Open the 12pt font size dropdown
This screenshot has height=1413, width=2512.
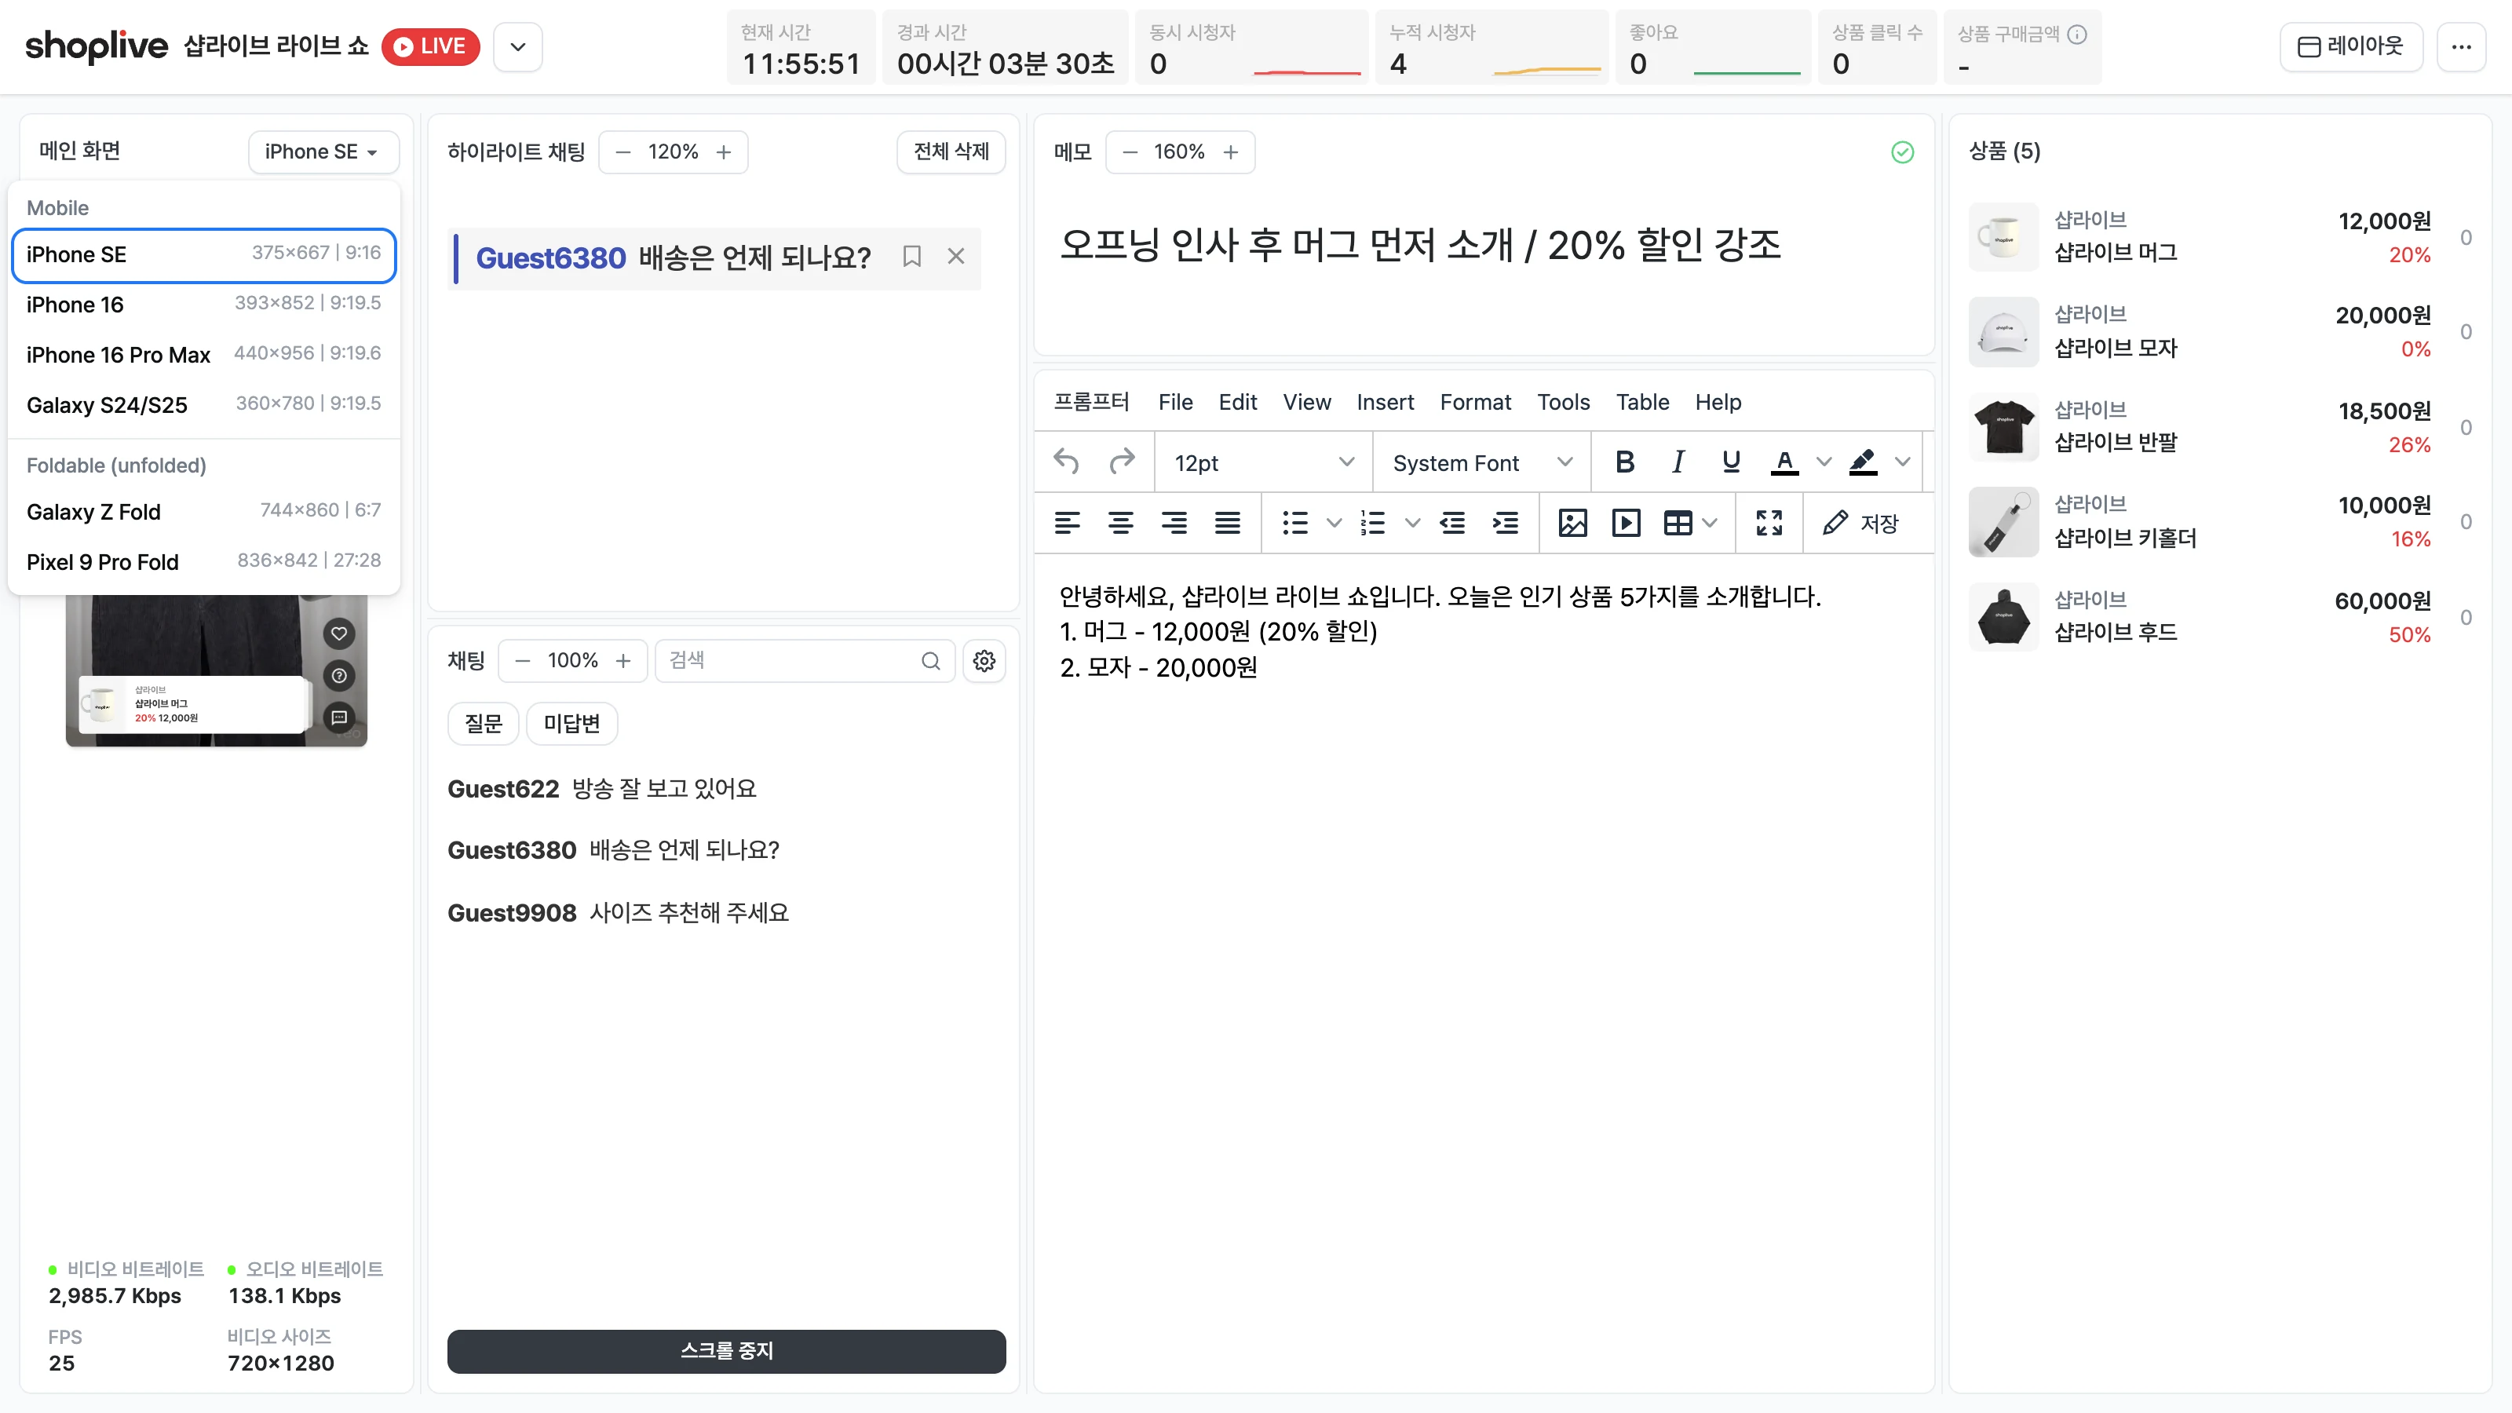point(1264,463)
